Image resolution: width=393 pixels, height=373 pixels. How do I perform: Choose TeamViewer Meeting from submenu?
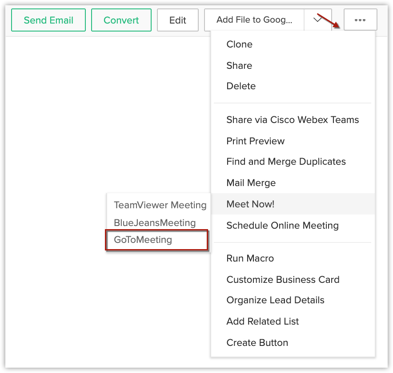tap(160, 205)
